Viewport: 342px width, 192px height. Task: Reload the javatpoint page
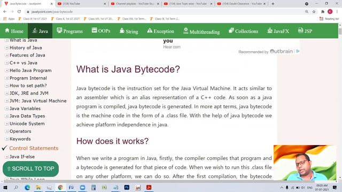click(19, 12)
